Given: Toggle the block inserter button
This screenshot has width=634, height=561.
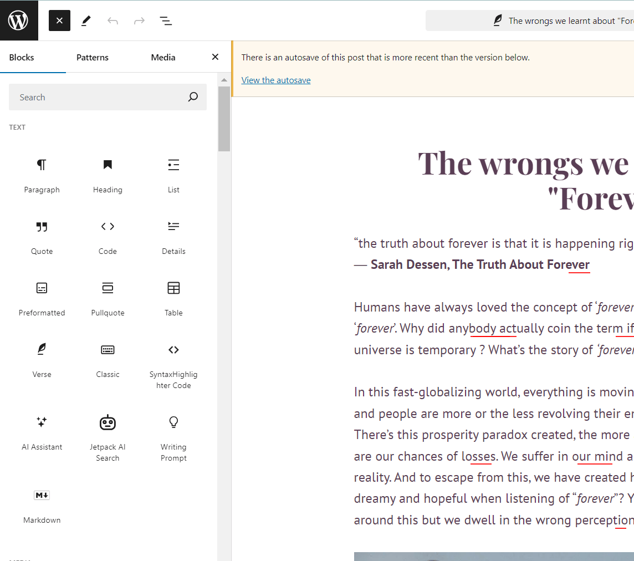Looking at the screenshot, I should coord(59,21).
